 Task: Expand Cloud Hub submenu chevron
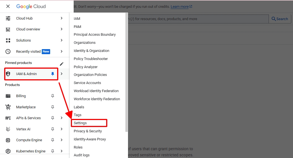(62, 18)
